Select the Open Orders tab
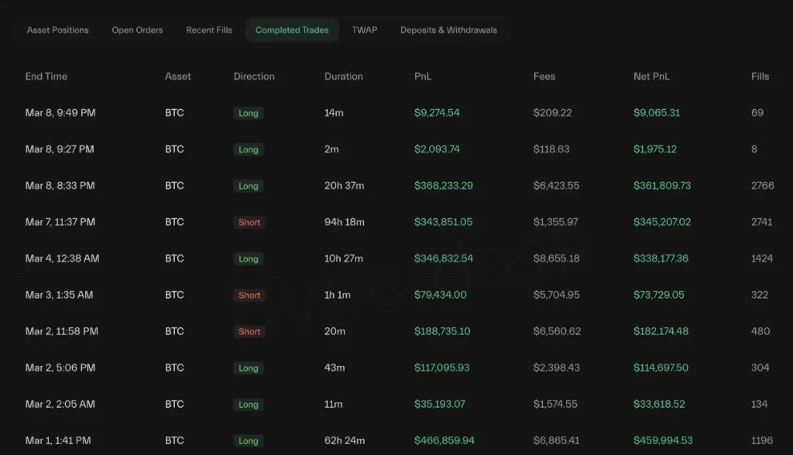 (x=137, y=30)
